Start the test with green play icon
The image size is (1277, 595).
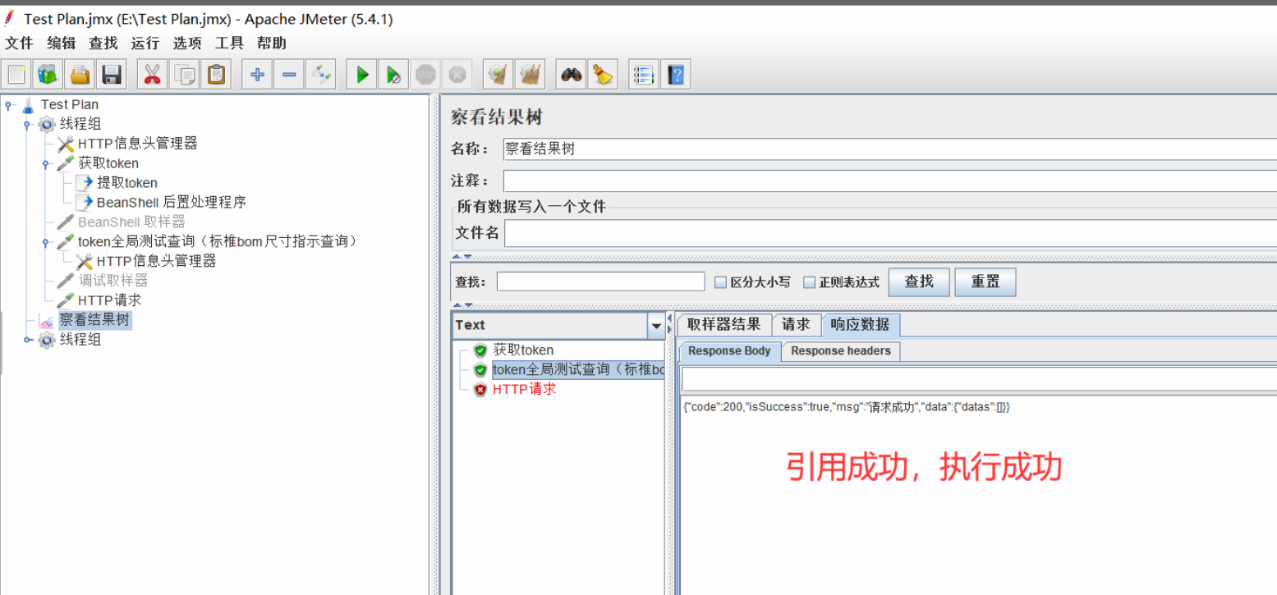point(361,75)
